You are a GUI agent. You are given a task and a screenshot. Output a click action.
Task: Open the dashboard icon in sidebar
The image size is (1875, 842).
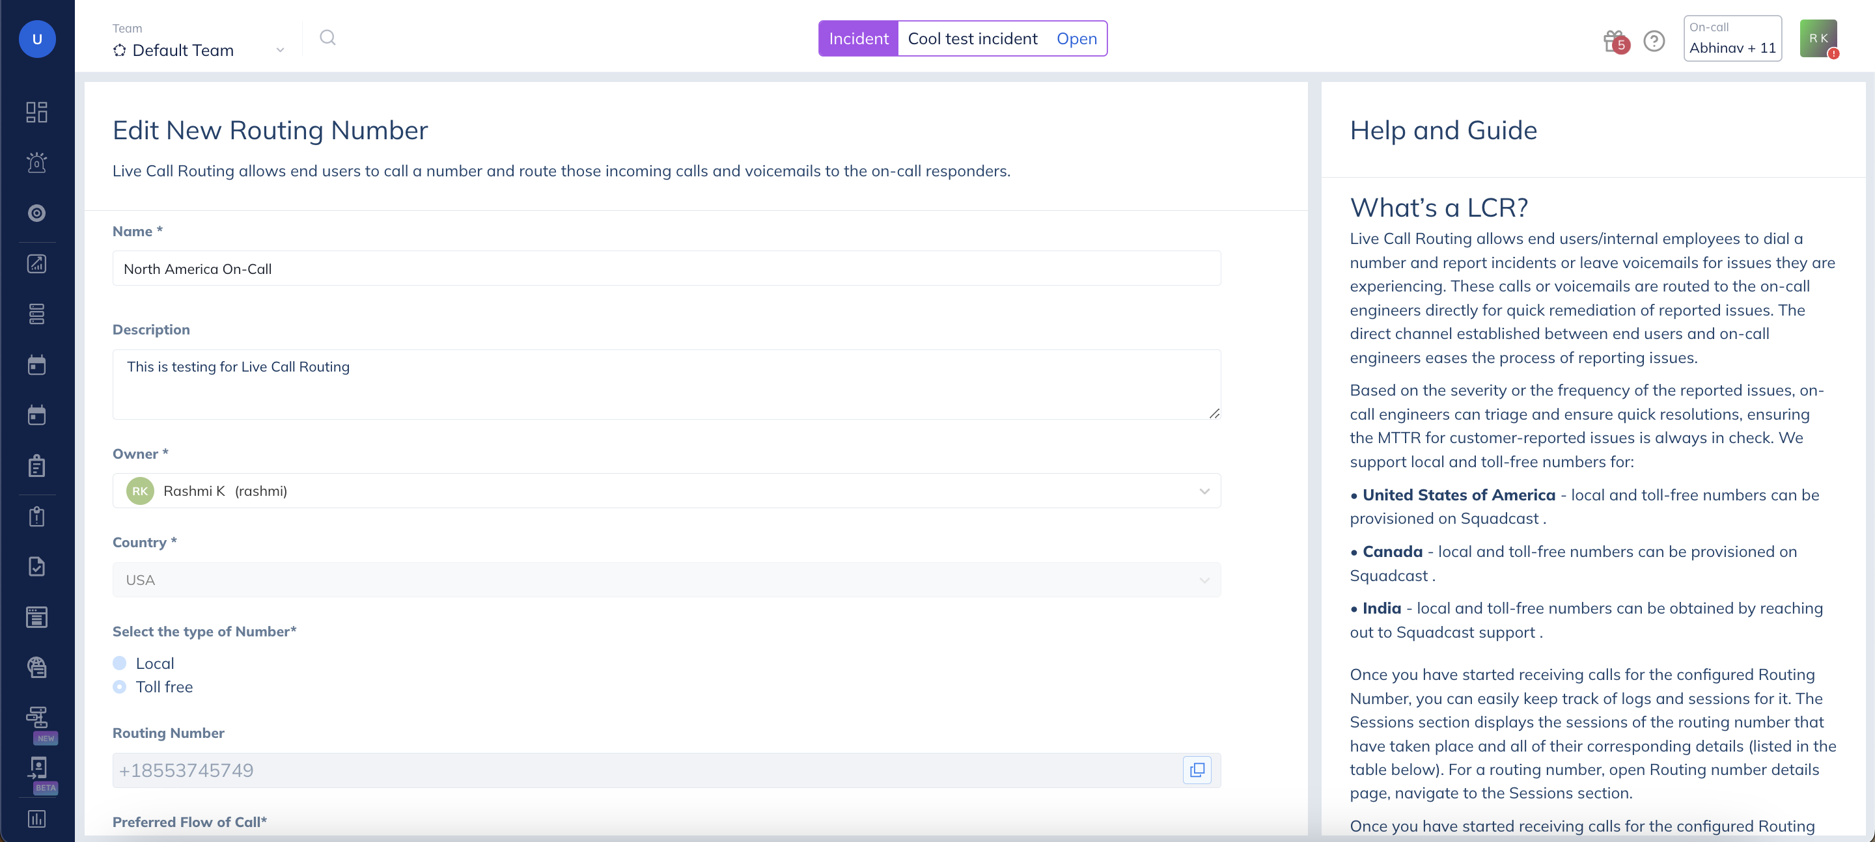click(x=36, y=112)
